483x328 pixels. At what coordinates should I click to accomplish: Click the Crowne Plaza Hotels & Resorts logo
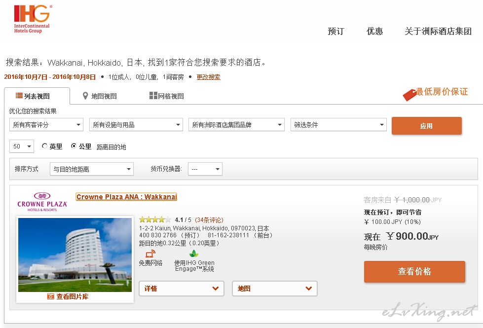[x=42, y=202]
